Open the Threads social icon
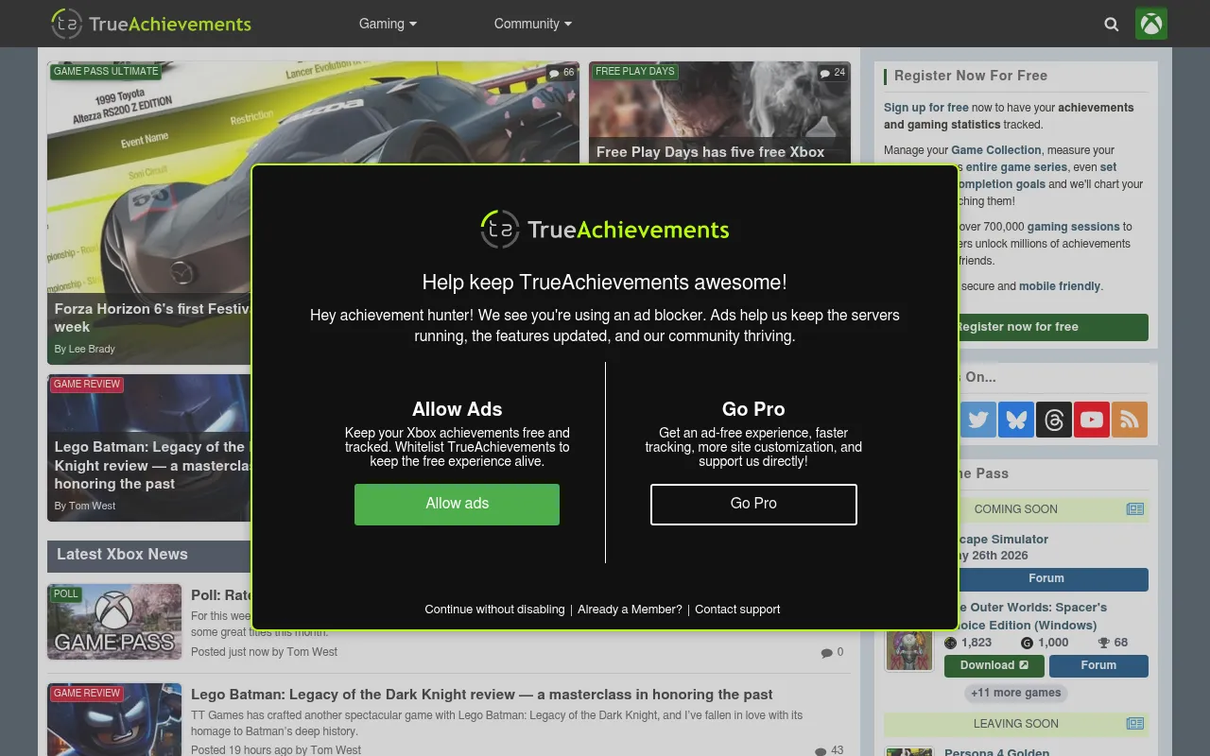Viewport: 1210px width, 756px height. click(x=1054, y=420)
